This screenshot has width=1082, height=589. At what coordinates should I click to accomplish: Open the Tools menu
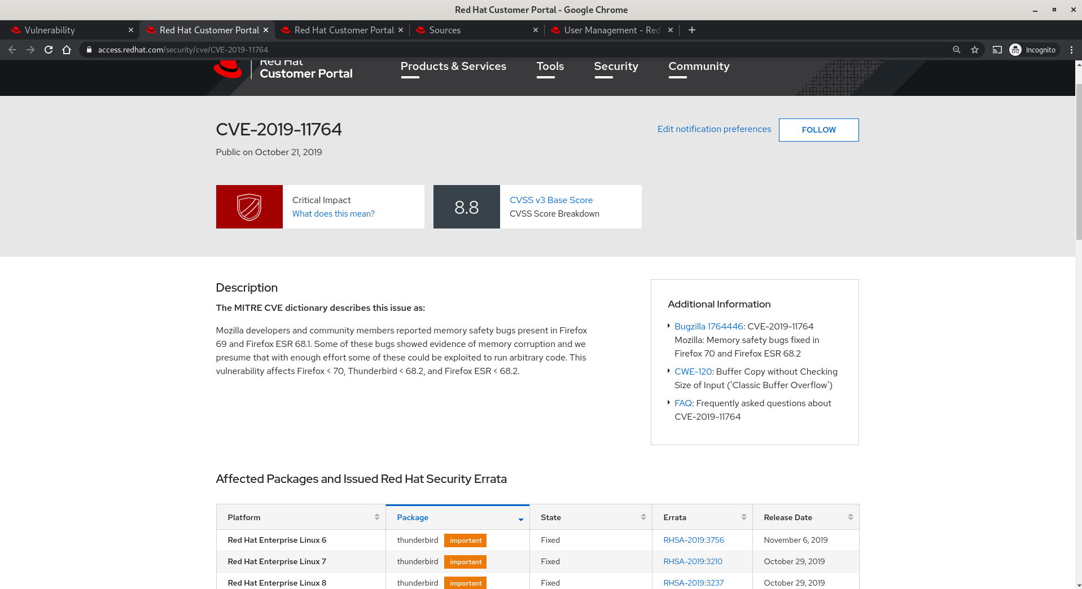550,67
